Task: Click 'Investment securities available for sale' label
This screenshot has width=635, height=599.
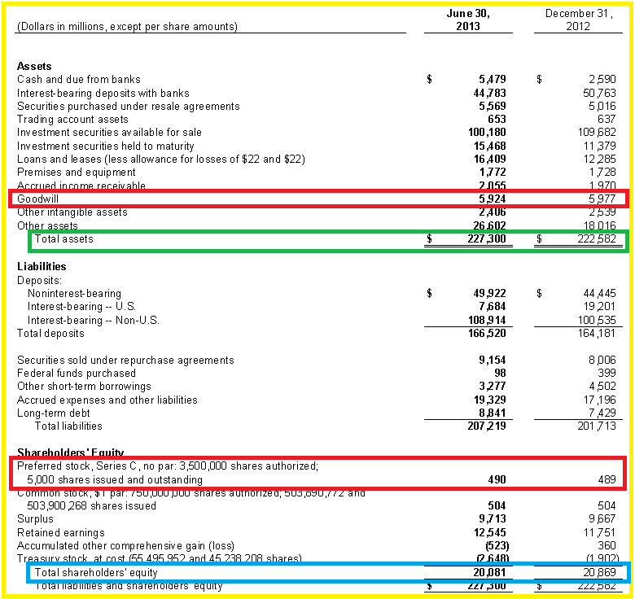Action: (109, 133)
